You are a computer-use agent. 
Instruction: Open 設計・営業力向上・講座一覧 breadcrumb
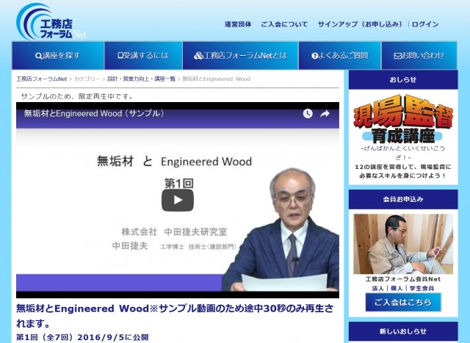click(x=141, y=79)
